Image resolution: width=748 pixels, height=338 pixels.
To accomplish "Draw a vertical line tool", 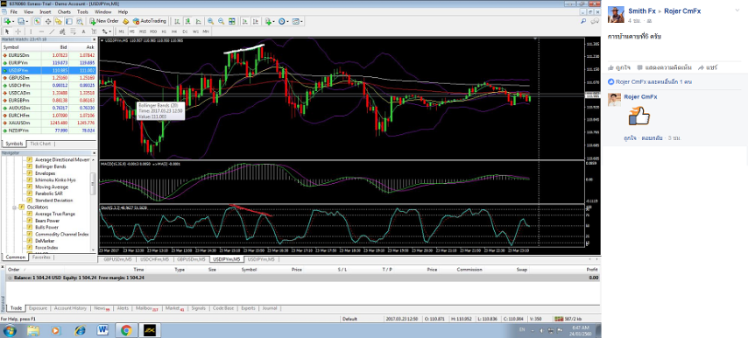I will tap(31, 32).
